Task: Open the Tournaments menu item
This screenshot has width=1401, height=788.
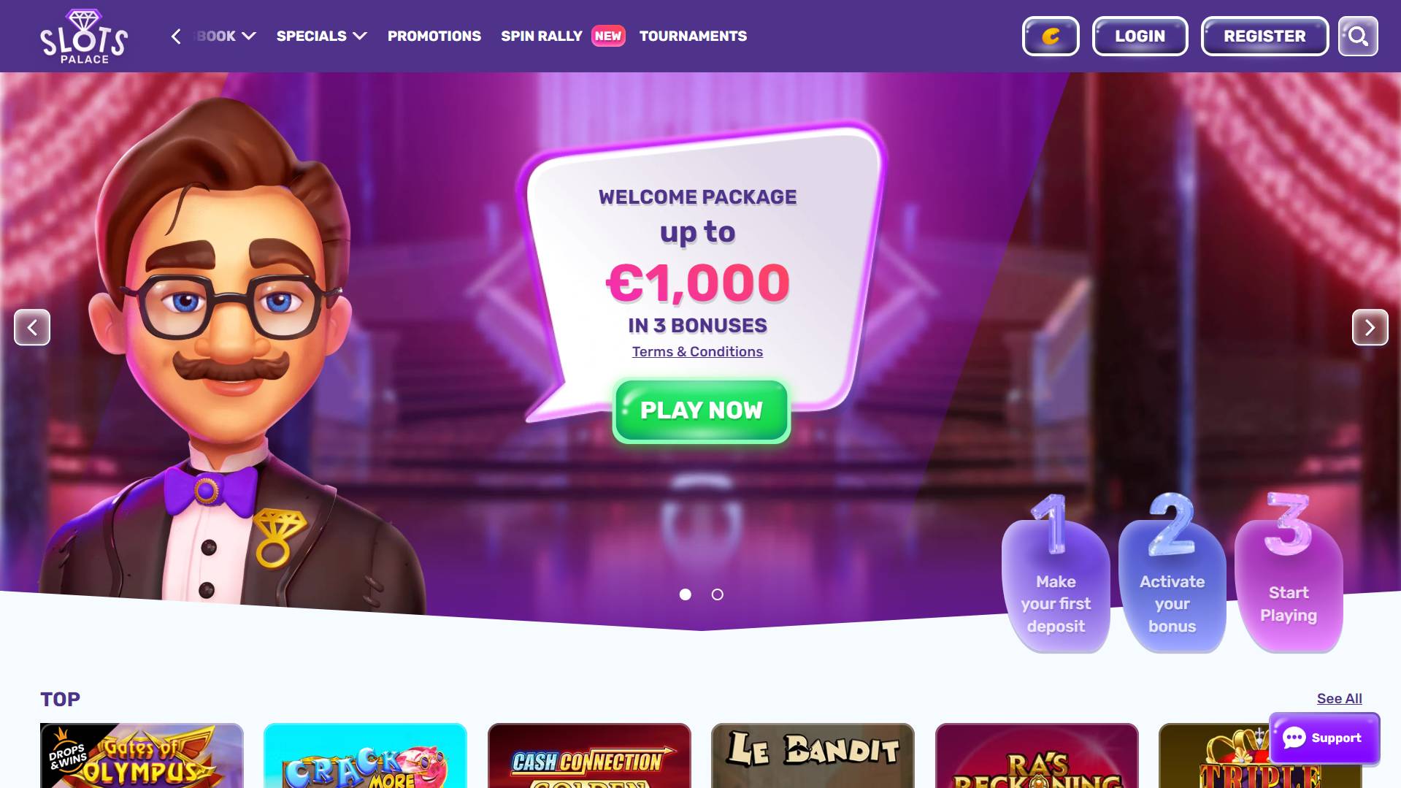Action: (693, 36)
